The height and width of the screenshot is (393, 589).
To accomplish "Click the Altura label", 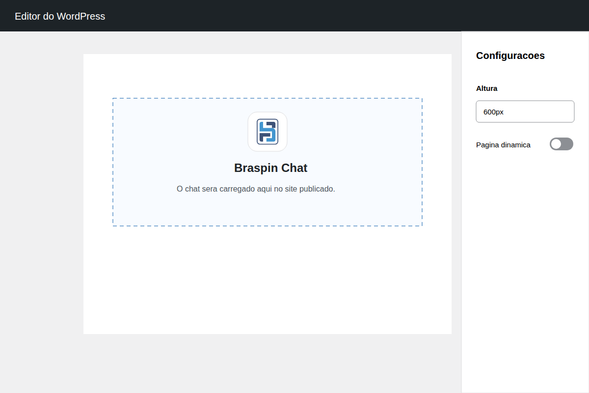I will pyautogui.click(x=486, y=88).
